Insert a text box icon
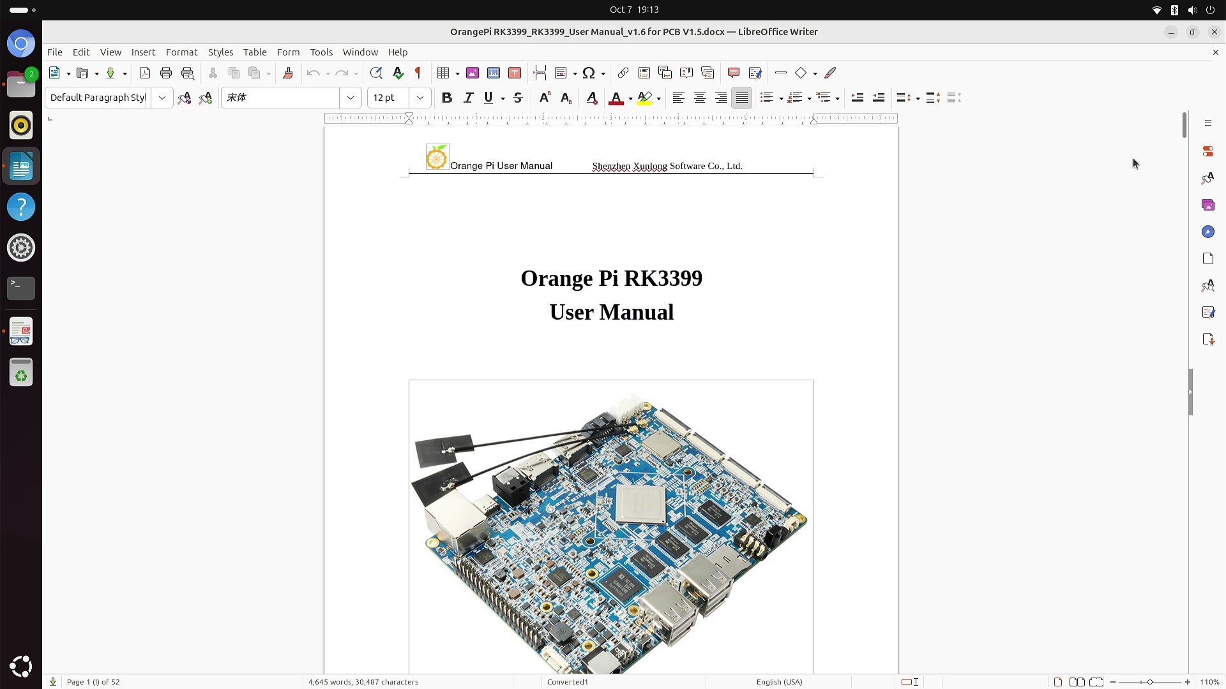The height and width of the screenshot is (689, 1226). coord(515,73)
